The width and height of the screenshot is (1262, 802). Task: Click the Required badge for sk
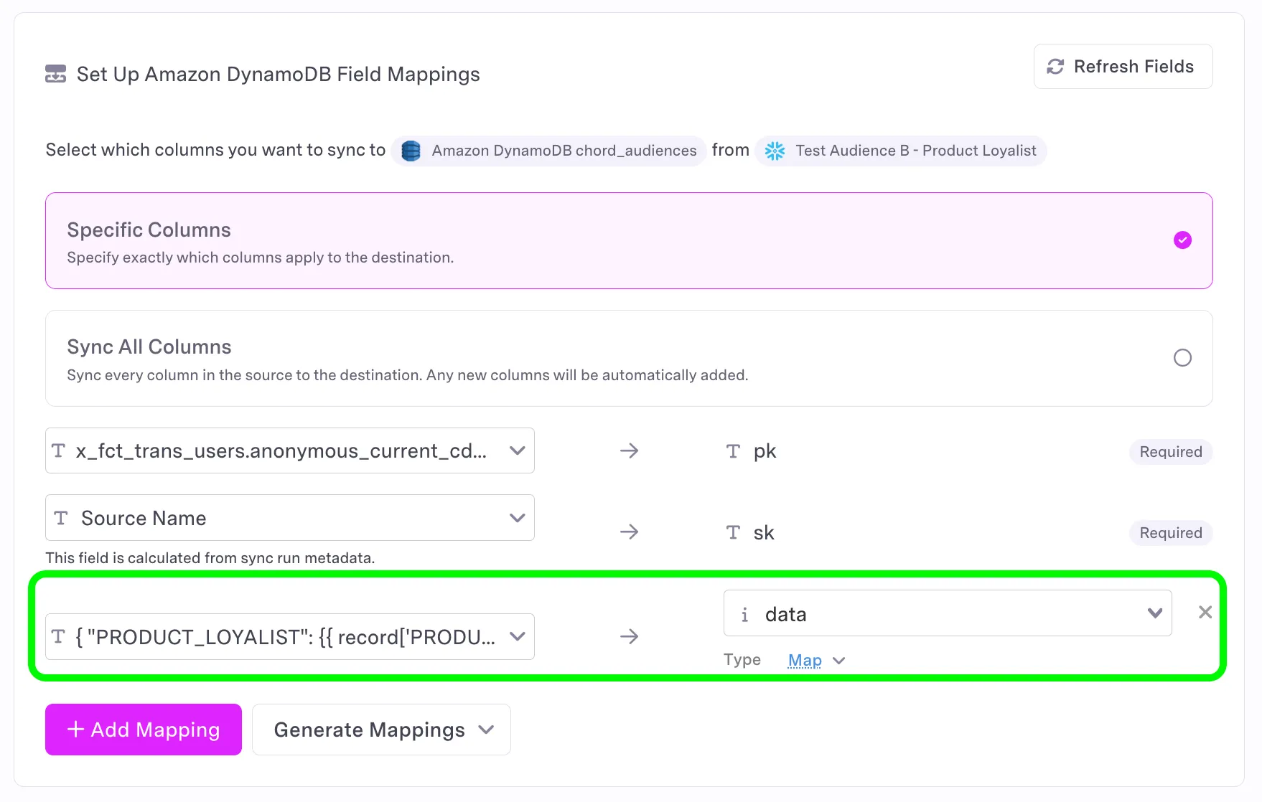tap(1171, 533)
